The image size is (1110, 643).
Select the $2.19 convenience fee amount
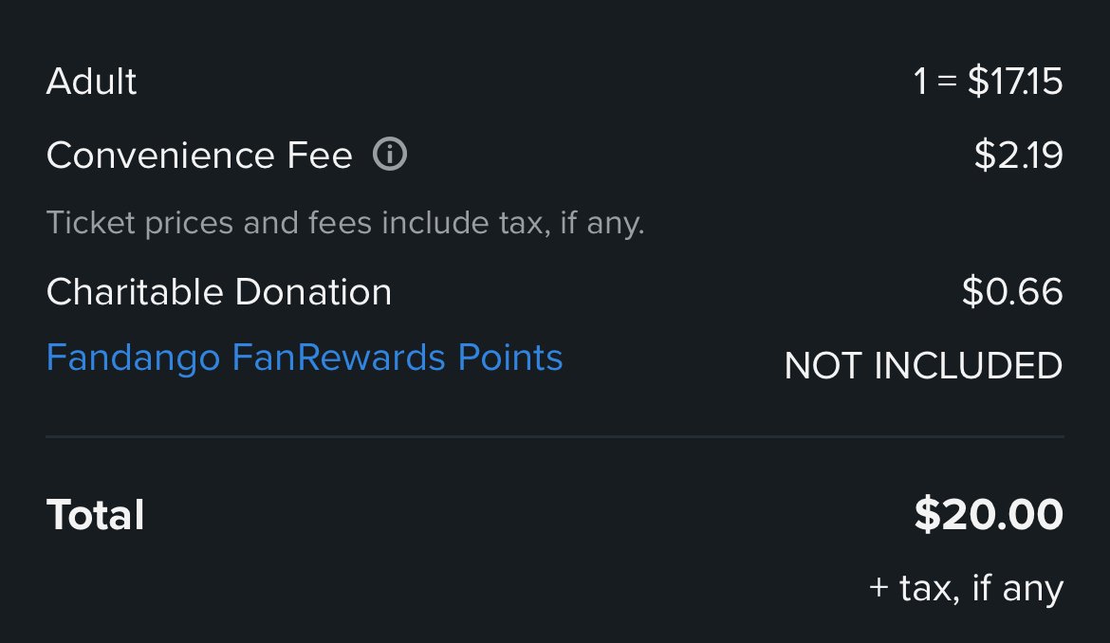click(1019, 155)
